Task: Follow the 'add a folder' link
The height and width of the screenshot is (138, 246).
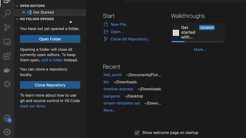Action: [52, 60]
